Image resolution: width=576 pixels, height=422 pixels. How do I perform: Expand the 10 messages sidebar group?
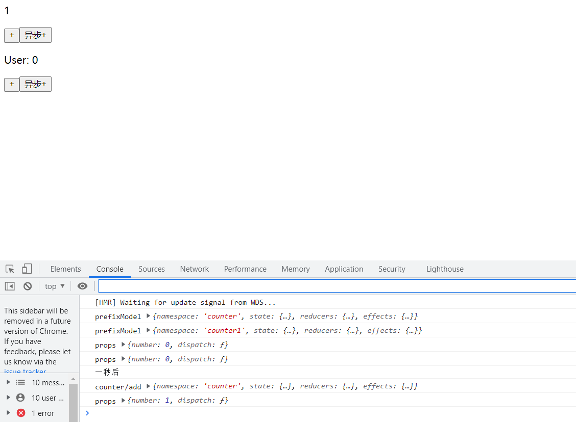(x=9, y=382)
